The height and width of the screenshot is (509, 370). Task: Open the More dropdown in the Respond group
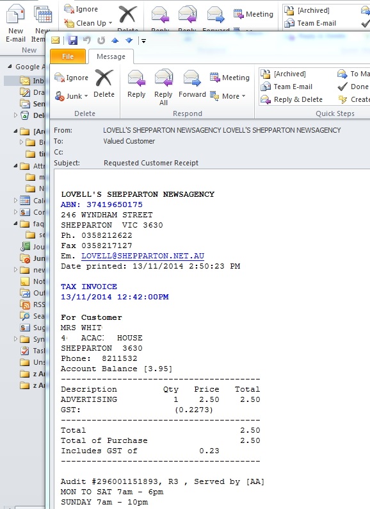click(228, 96)
